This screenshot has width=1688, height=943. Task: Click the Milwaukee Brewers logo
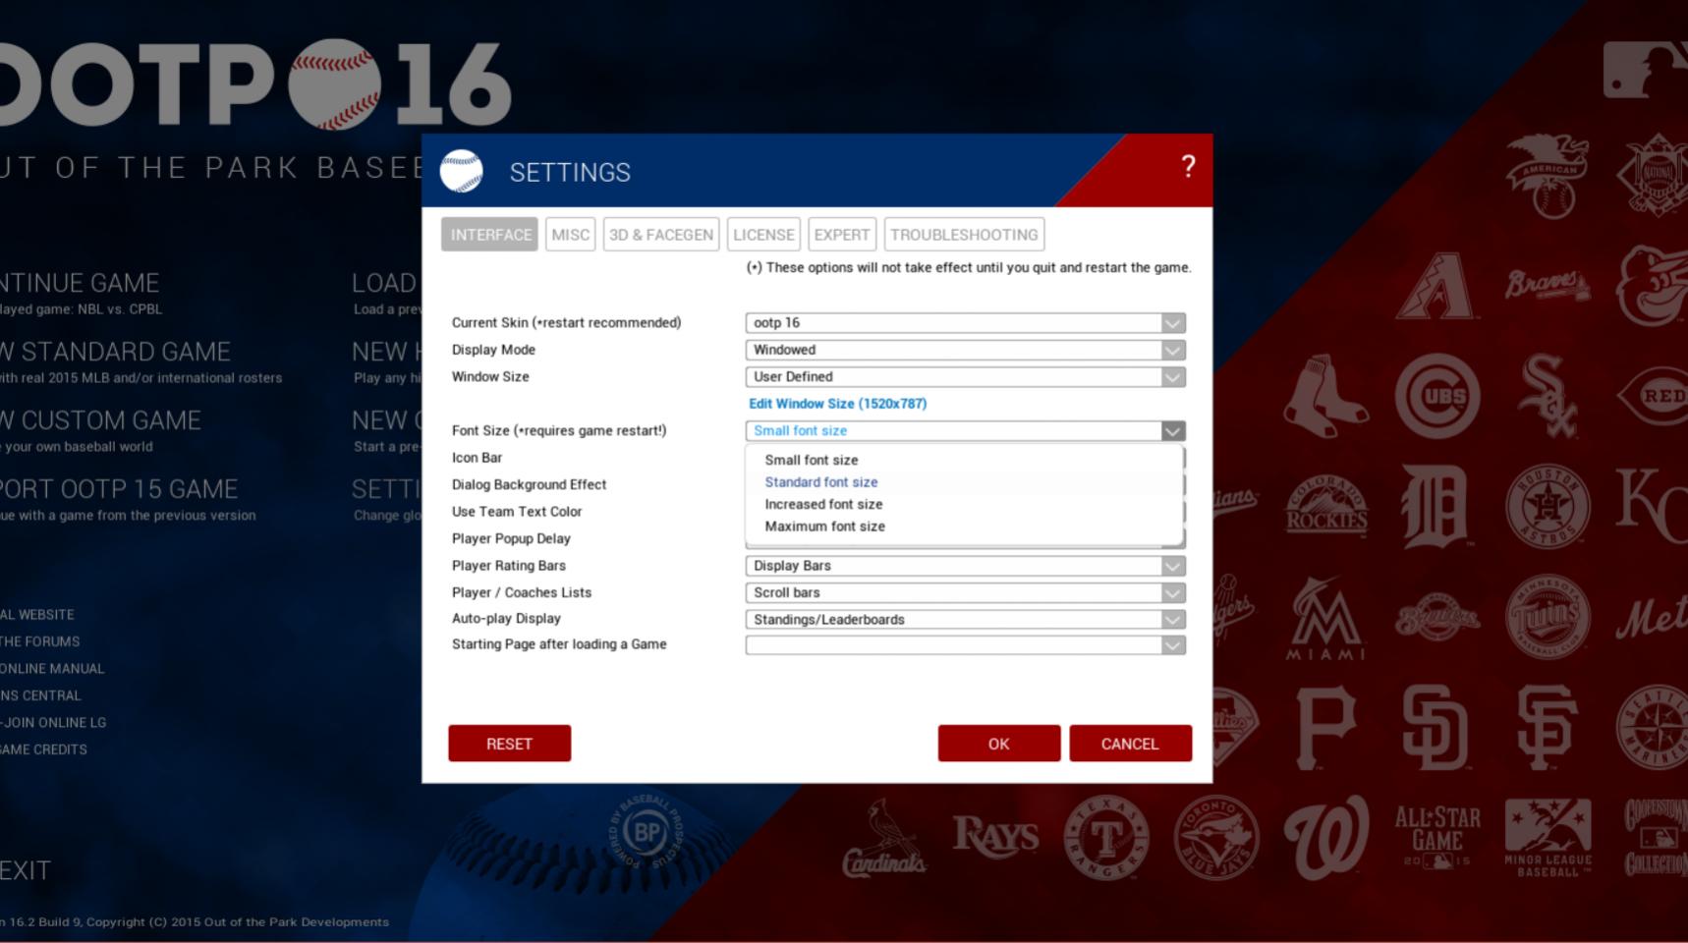[1436, 617]
